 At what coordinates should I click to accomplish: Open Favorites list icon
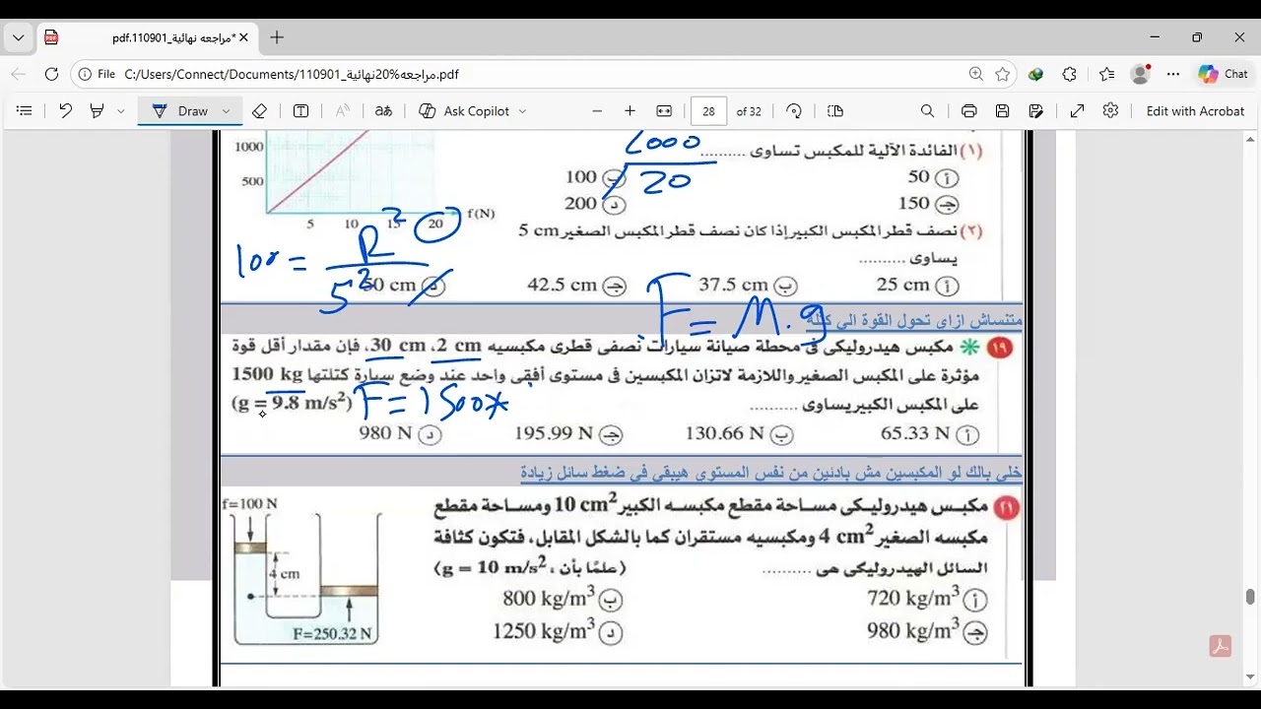pos(1106,74)
